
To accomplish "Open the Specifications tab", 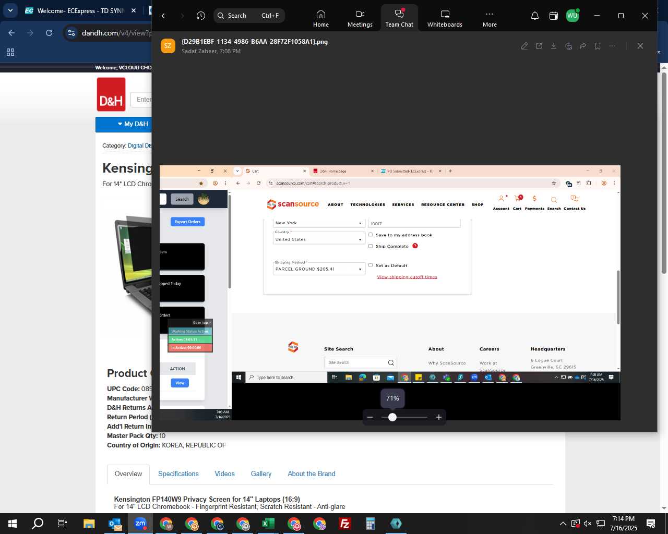I will click(x=178, y=474).
